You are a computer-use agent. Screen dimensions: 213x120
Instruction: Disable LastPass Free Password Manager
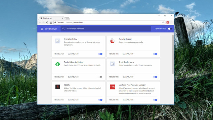click(x=155, y=100)
